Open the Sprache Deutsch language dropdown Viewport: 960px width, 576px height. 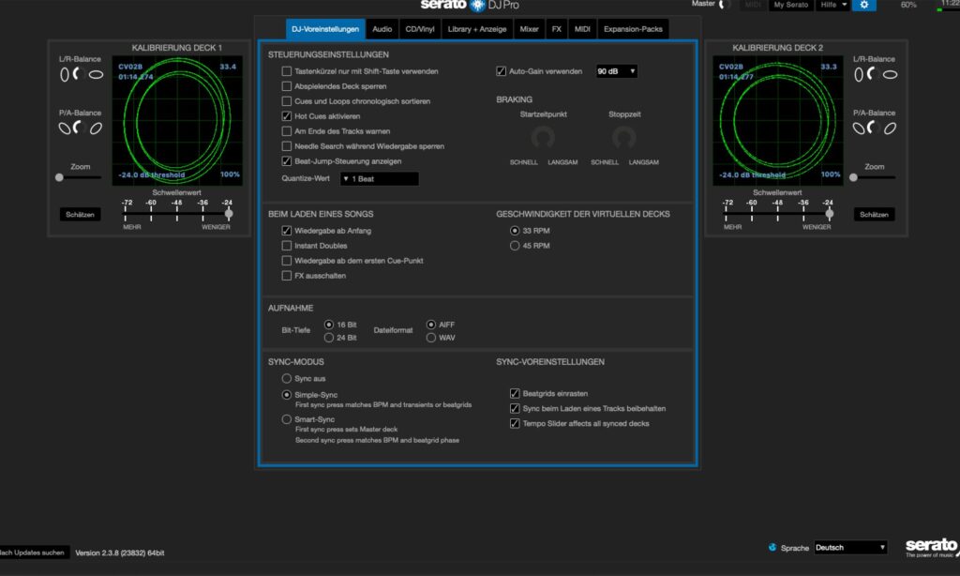850,547
